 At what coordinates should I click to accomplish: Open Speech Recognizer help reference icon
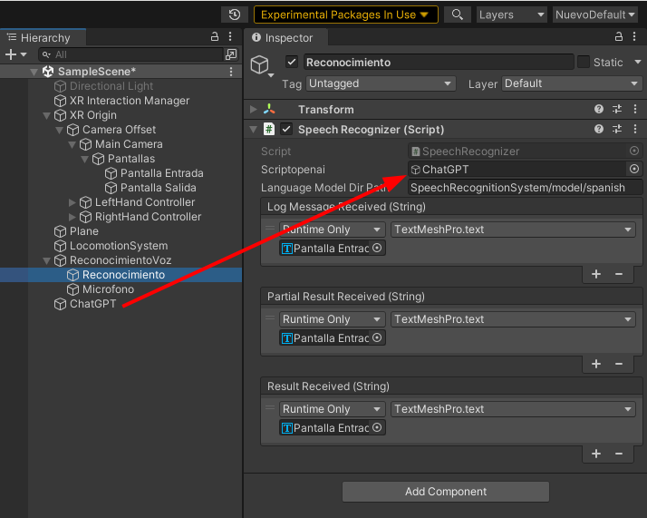[599, 130]
